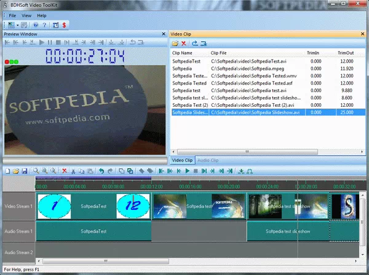
Task: Open a project using the timeline folder icon
Action: click(15, 171)
